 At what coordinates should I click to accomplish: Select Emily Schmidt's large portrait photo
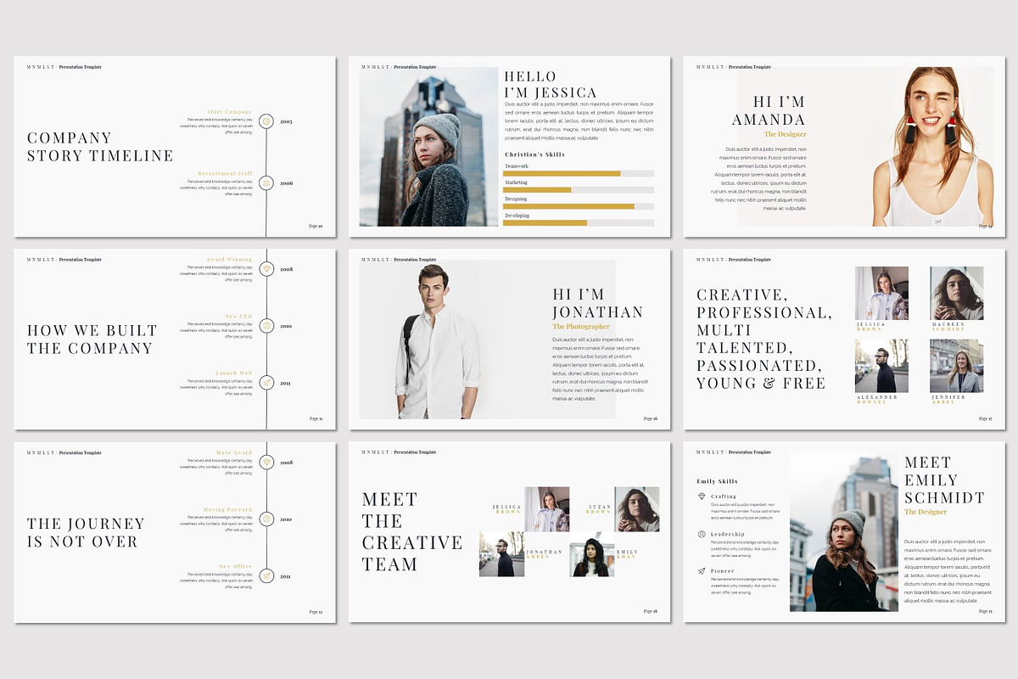844,532
